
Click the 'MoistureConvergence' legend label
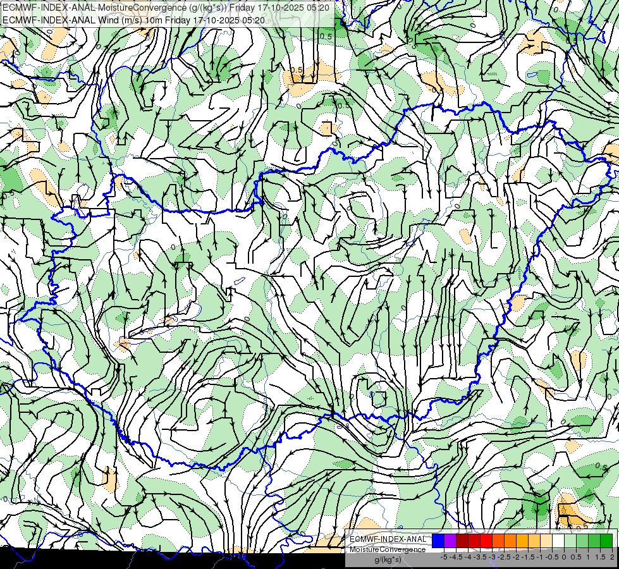pyautogui.click(x=388, y=549)
